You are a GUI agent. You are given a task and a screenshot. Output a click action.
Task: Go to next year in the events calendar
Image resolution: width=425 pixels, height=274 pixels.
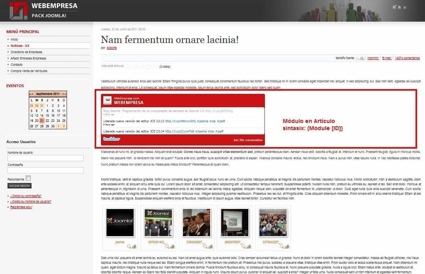[65, 94]
